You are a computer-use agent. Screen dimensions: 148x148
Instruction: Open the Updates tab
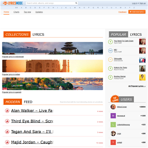(x=39, y=12)
